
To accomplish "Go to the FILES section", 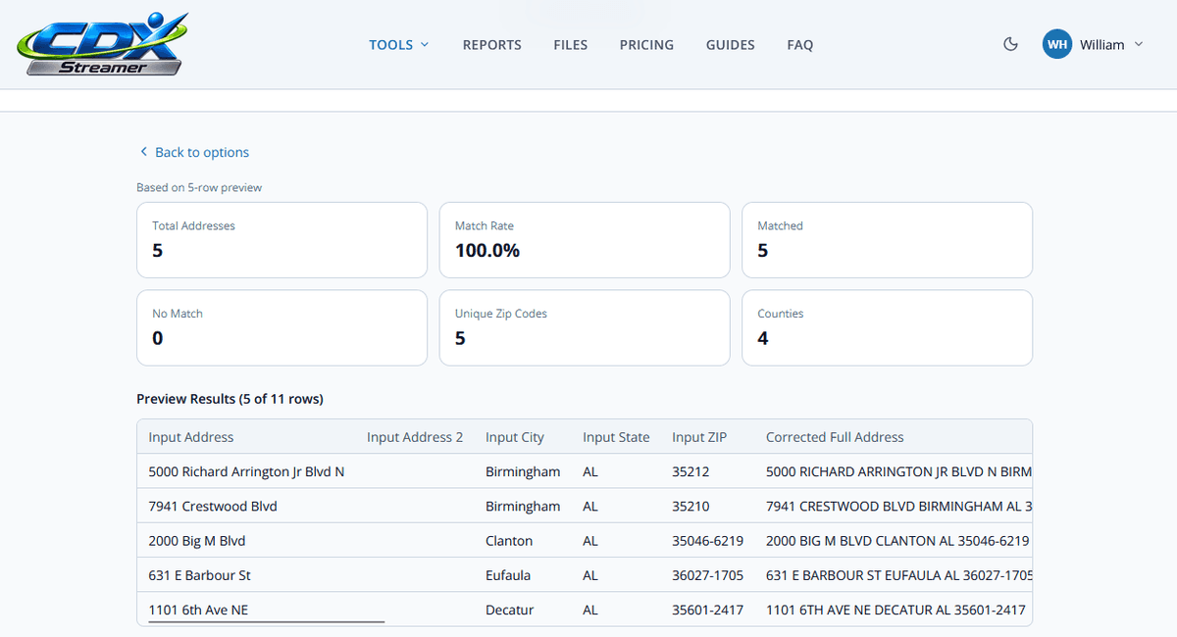I will pos(571,44).
